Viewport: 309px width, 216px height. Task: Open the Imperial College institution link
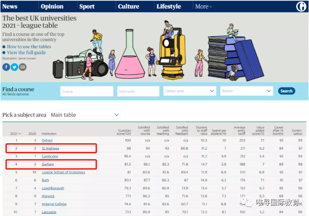[x=54, y=204]
